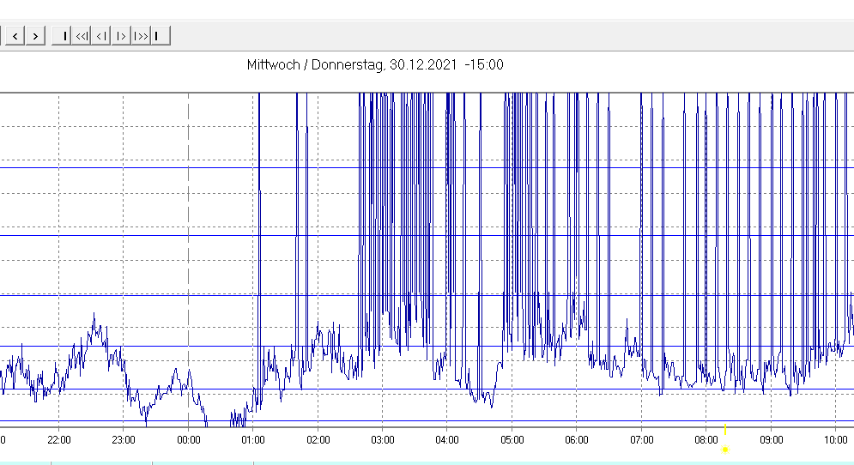This screenshot has width=854, height=465.
Task: Click the "<" previous arrow button
Action: [15, 35]
